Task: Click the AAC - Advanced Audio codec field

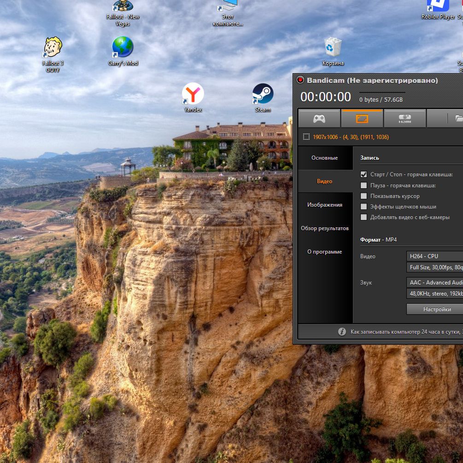Action: coord(434,283)
